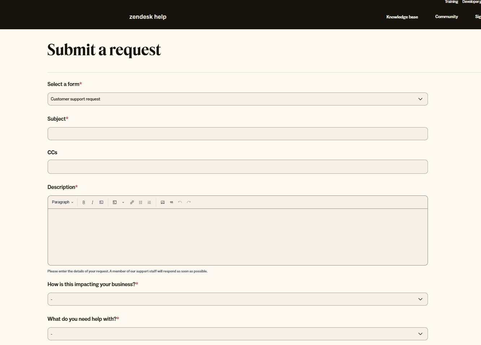Create a bulleted list in the description

coord(140,202)
